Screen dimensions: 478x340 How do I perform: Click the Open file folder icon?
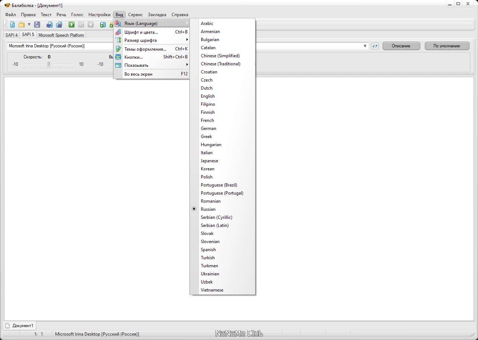[22, 25]
